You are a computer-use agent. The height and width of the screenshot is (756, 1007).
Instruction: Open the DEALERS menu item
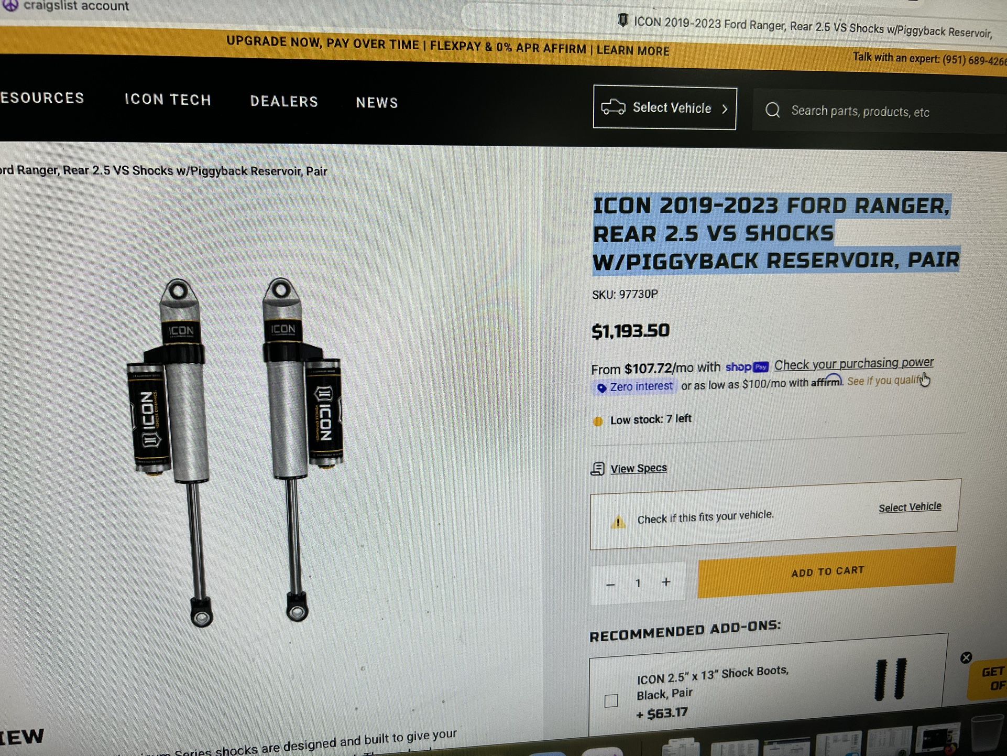[284, 101]
